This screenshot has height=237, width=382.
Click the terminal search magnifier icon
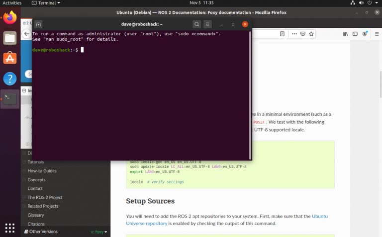coord(196,24)
